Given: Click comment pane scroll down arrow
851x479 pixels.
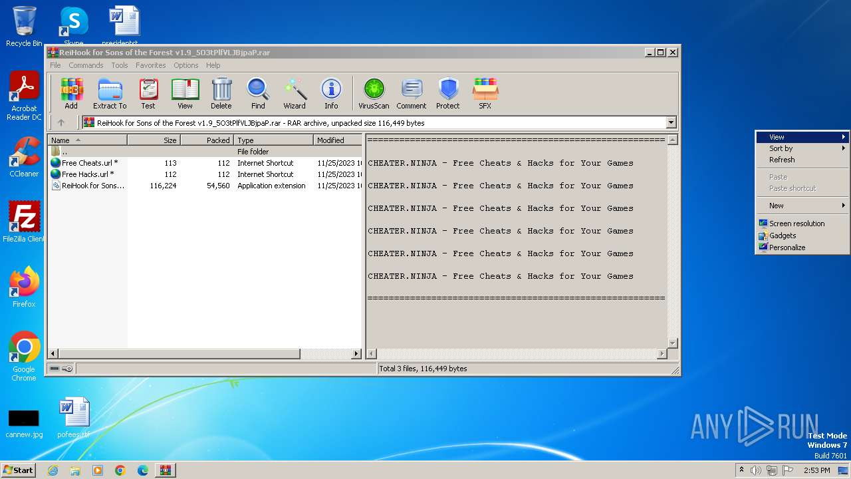Looking at the screenshot, I should click(672, 343).
